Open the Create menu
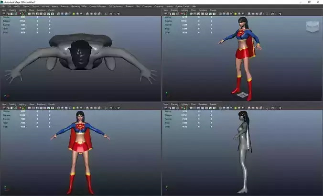Image resolution: width=323 pixels, height=196 pixels. point(26,6)
